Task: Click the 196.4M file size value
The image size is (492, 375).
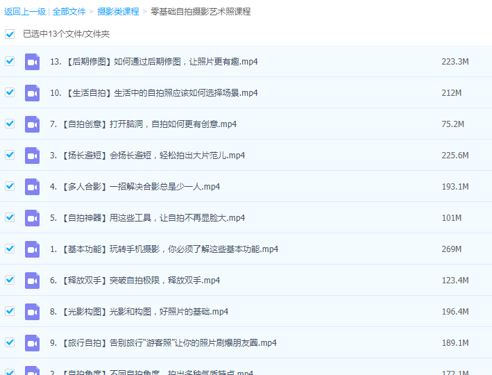Action: click(455, 312)
